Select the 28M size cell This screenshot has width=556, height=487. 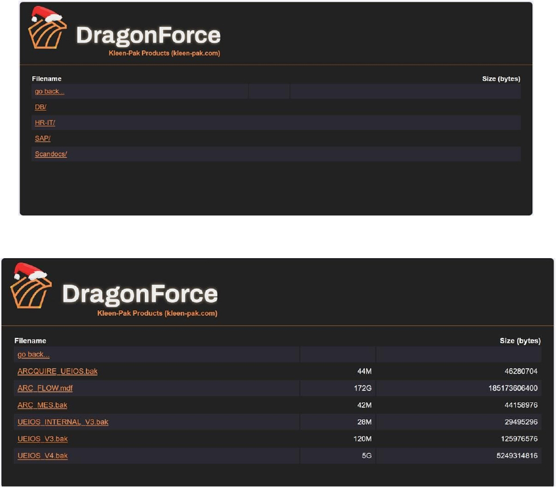pos(365,422)
